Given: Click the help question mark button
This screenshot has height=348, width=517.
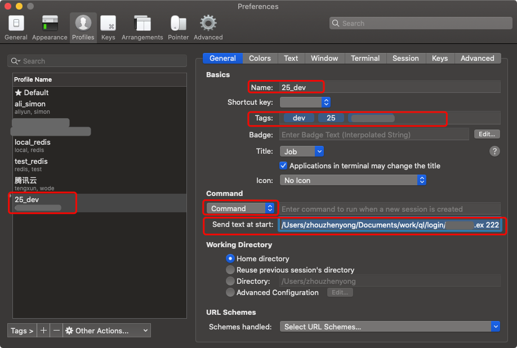Looking at the screenshot, I should tap(494, 151).
